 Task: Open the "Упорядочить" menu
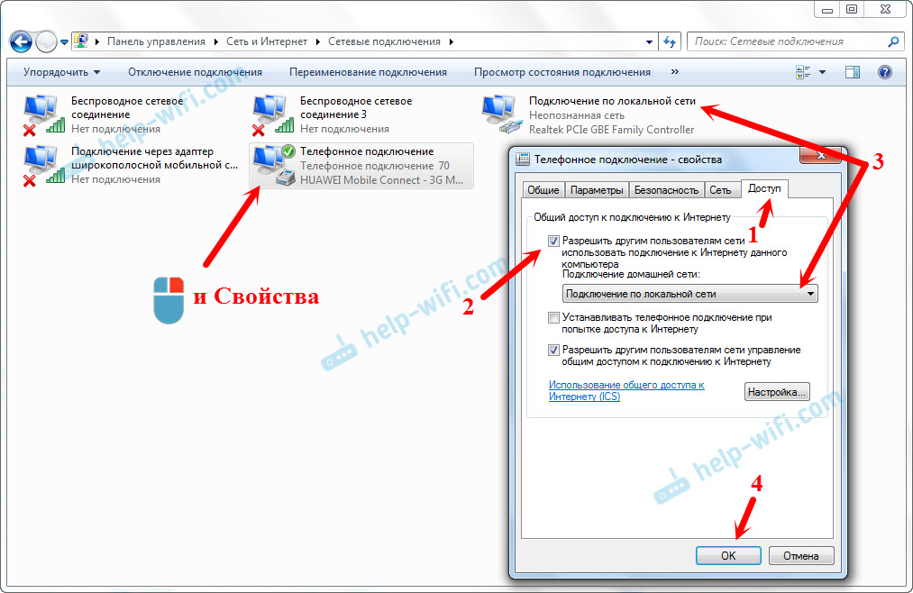pyautogui.click(x=61, y=72)
